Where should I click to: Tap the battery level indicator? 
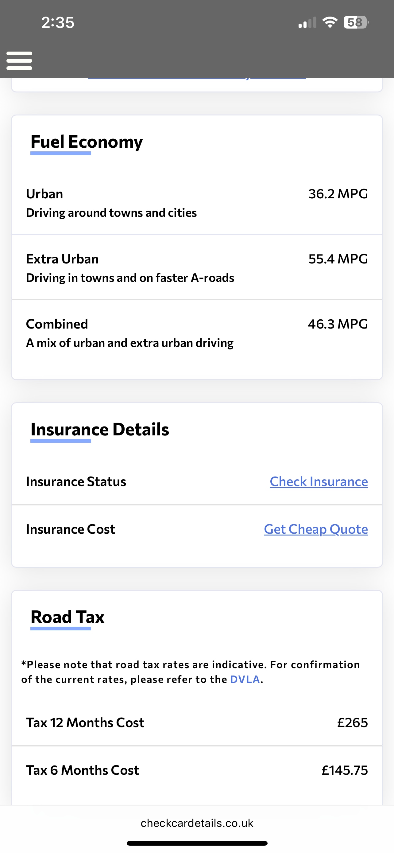(356, 22)
